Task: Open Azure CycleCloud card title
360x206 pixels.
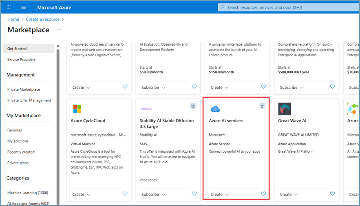Action: pos(88,121)
